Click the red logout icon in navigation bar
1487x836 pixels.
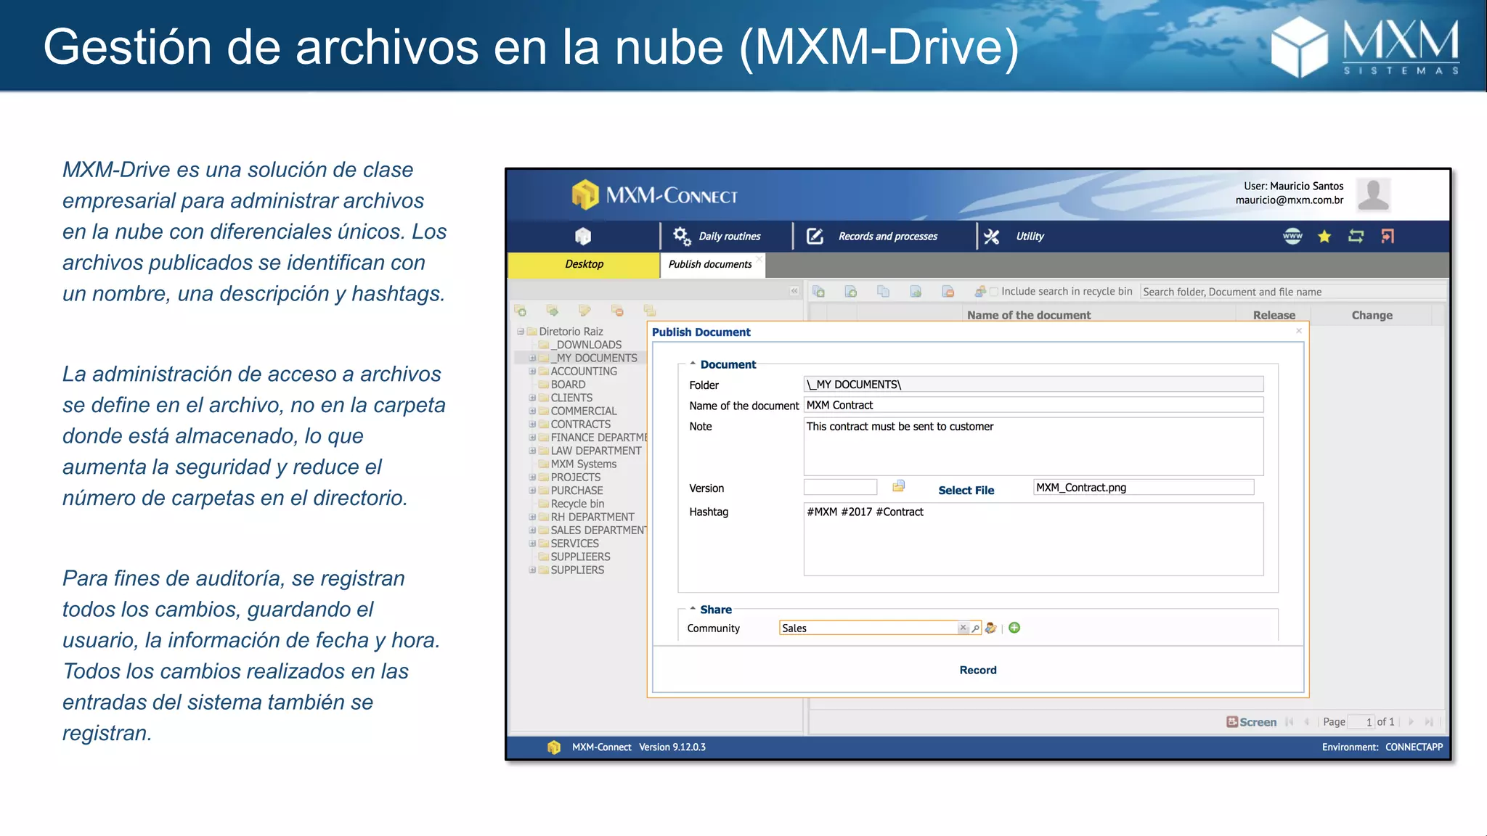1388,236
